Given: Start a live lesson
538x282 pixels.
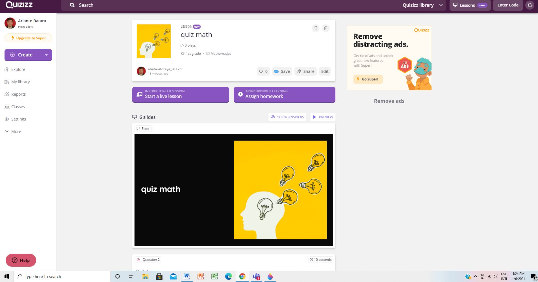Looking at the screenshot, I should [x=181, y=95].
